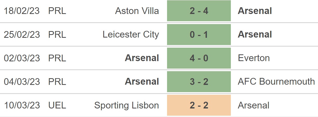Select the PRL label on the 18/02/23 row
The width and height of the screenshot is (318, 117).
[57, 11]
